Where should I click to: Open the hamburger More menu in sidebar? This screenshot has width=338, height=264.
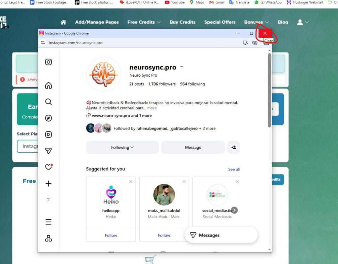tap(49, 222)
